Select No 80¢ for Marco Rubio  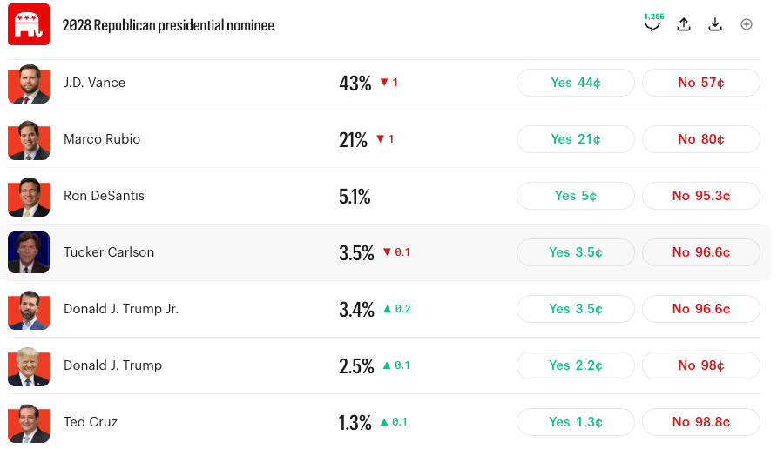pos(701,139)
